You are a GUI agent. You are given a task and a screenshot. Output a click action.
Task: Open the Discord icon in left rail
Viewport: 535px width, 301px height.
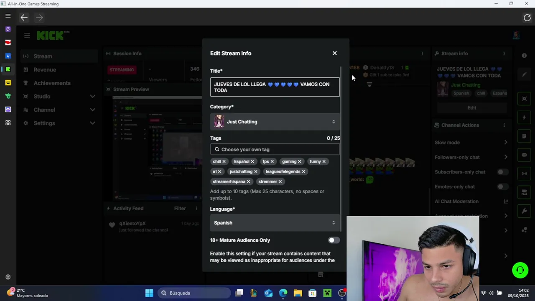pos(8,110)
